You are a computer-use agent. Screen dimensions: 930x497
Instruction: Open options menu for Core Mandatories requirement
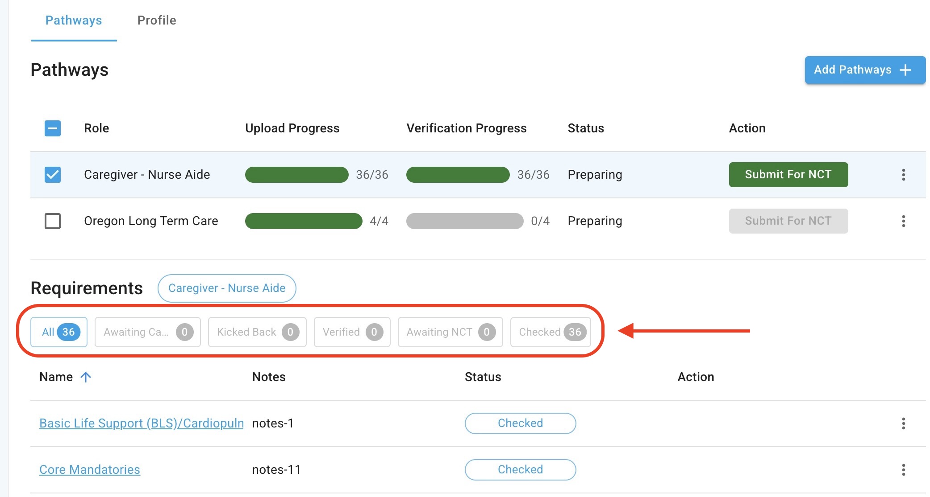(903, 470)
